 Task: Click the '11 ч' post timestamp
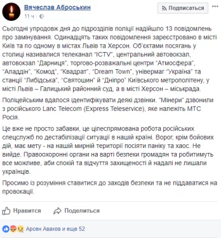click(x=29, y=16)
